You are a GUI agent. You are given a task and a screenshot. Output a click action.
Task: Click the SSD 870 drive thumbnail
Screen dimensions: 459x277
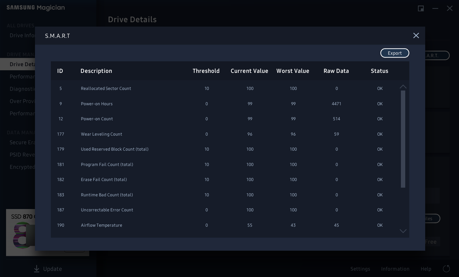click(21, 232)
